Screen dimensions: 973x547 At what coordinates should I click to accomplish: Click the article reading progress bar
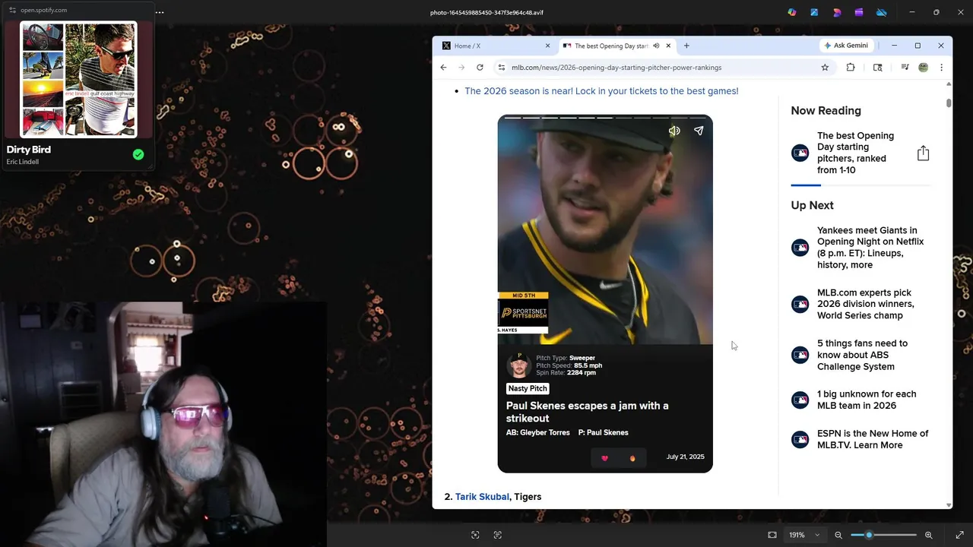tap(861, 185)
